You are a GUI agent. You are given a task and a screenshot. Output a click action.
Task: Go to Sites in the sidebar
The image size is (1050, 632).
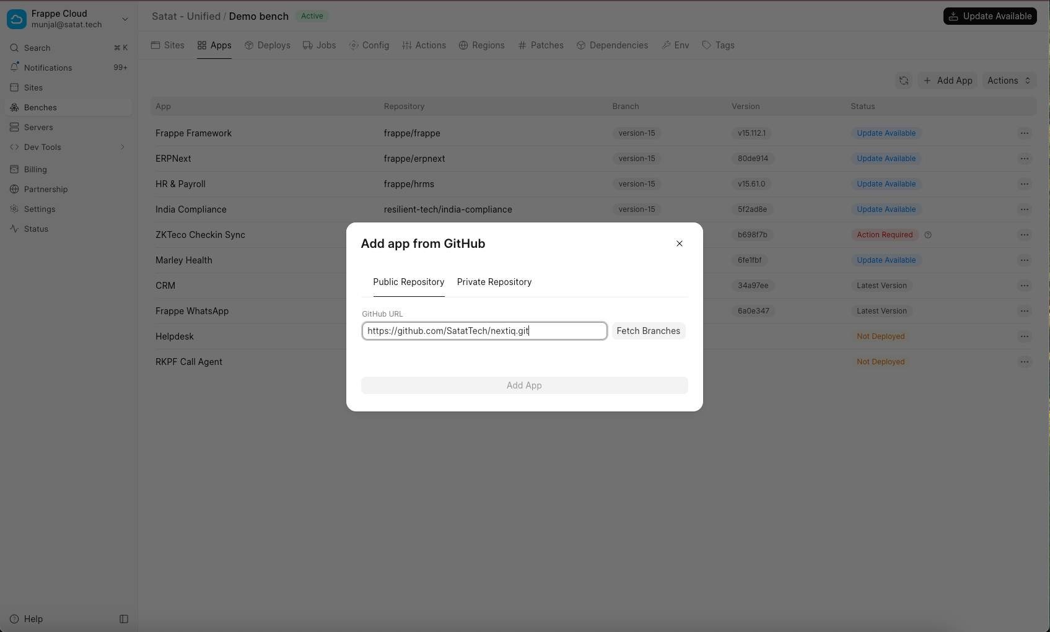tap(68, 87)
